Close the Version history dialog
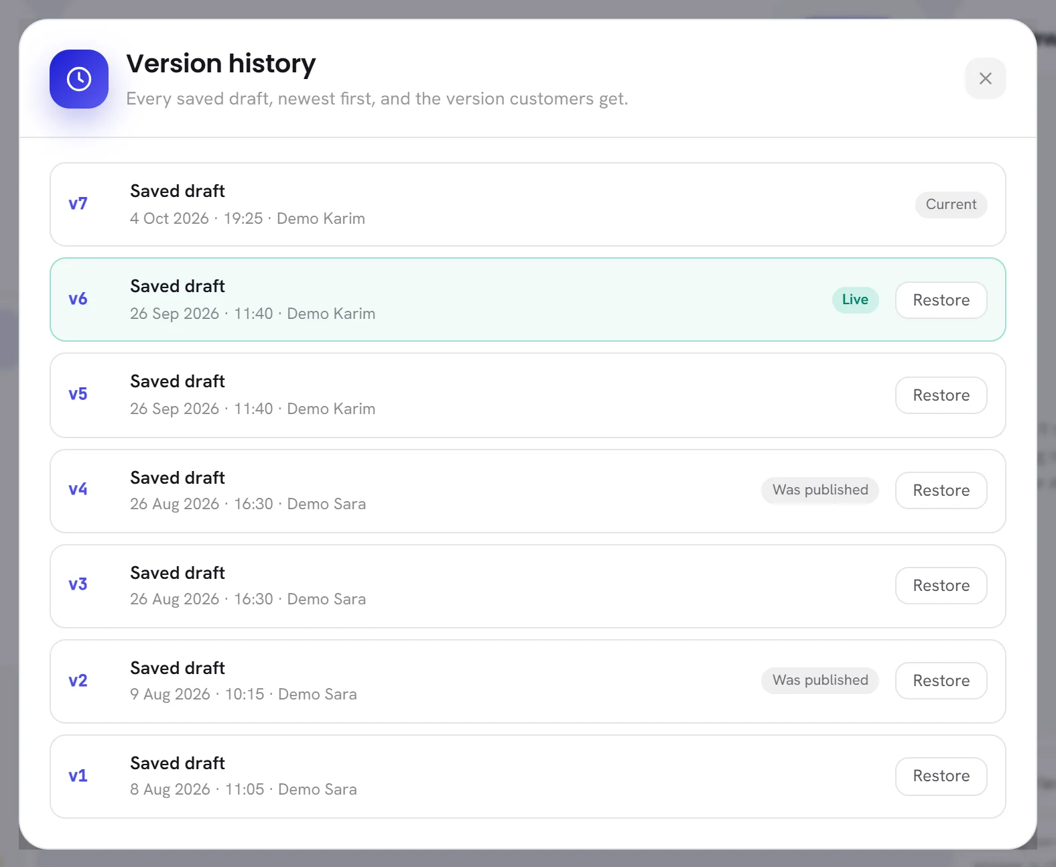The height and width of the screenshot is (867, 1056). click(985, 78)
